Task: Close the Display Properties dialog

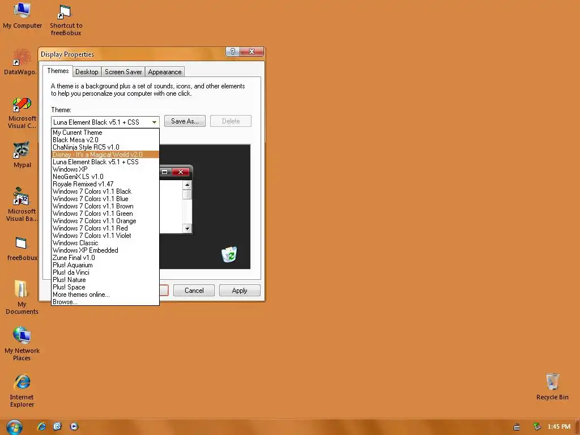Action: [x=251, y=52]
